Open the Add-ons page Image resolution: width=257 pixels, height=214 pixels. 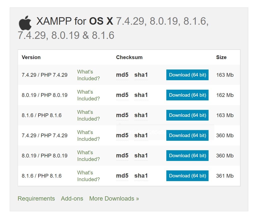[x=72, y=199]
